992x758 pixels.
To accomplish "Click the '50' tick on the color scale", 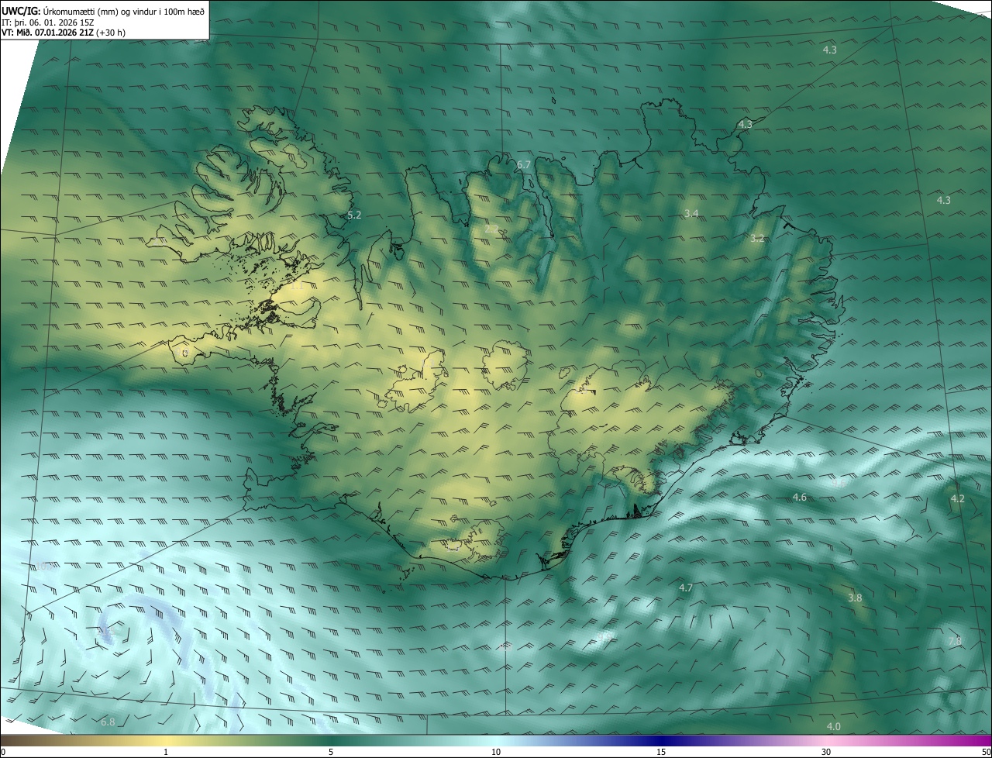I will [986, 753].
